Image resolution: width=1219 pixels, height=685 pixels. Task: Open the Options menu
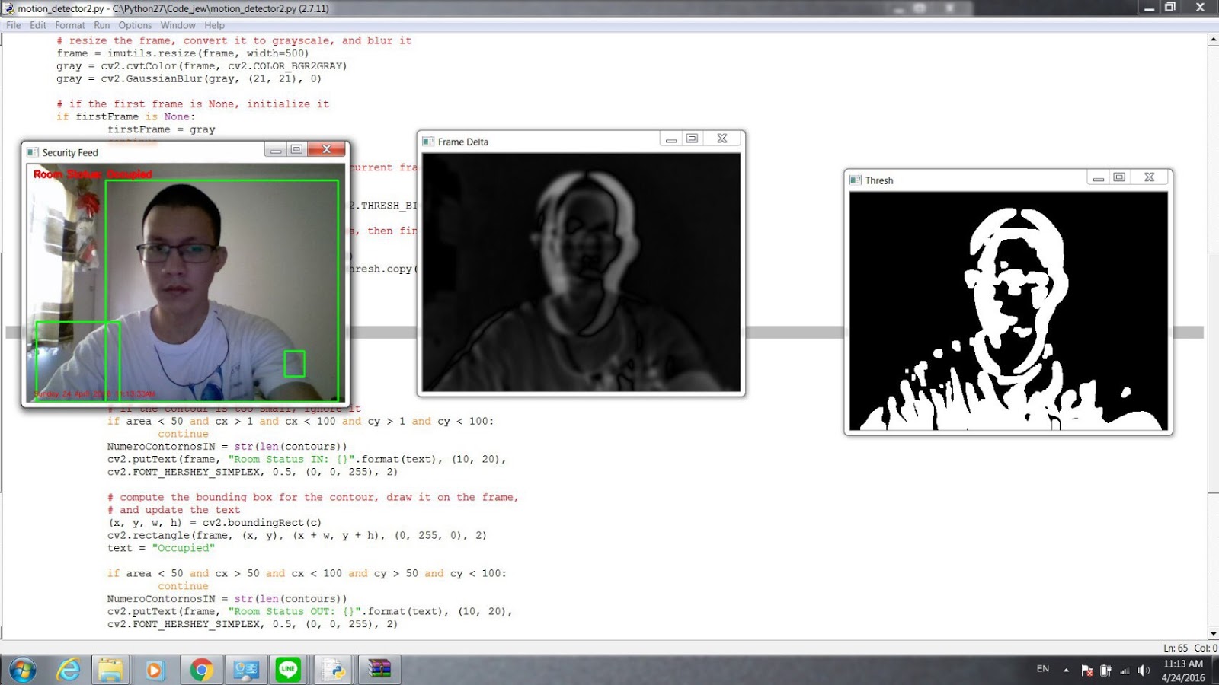(x=135, y=25)
